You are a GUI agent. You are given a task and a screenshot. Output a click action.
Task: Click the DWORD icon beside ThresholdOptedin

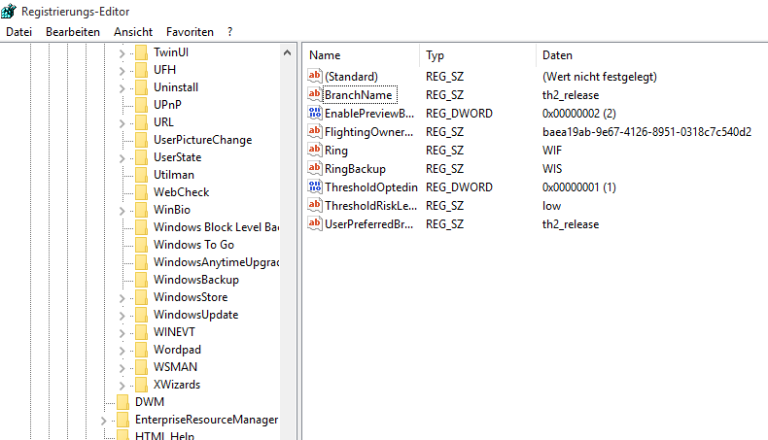[314, 186]
